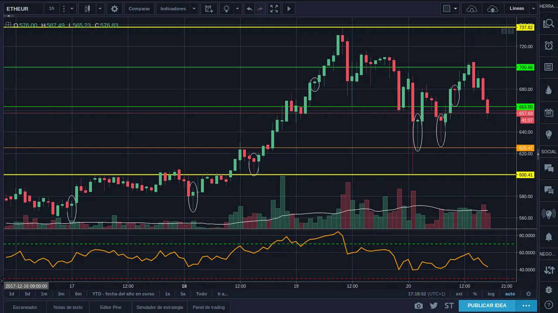Save chart to cloud upload icon

coord(492,9)
